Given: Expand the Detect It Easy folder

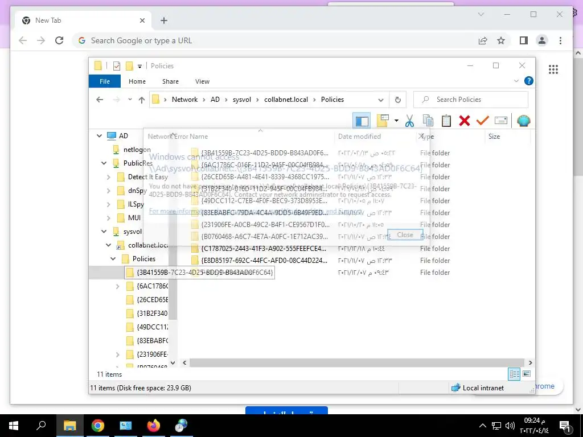Looking at the screenshot, I should (109, 178).
